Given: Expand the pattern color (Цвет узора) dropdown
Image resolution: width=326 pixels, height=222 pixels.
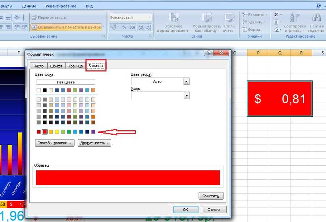Looking at the screenshot, I should pyautogui.click(x=187, y=82).
